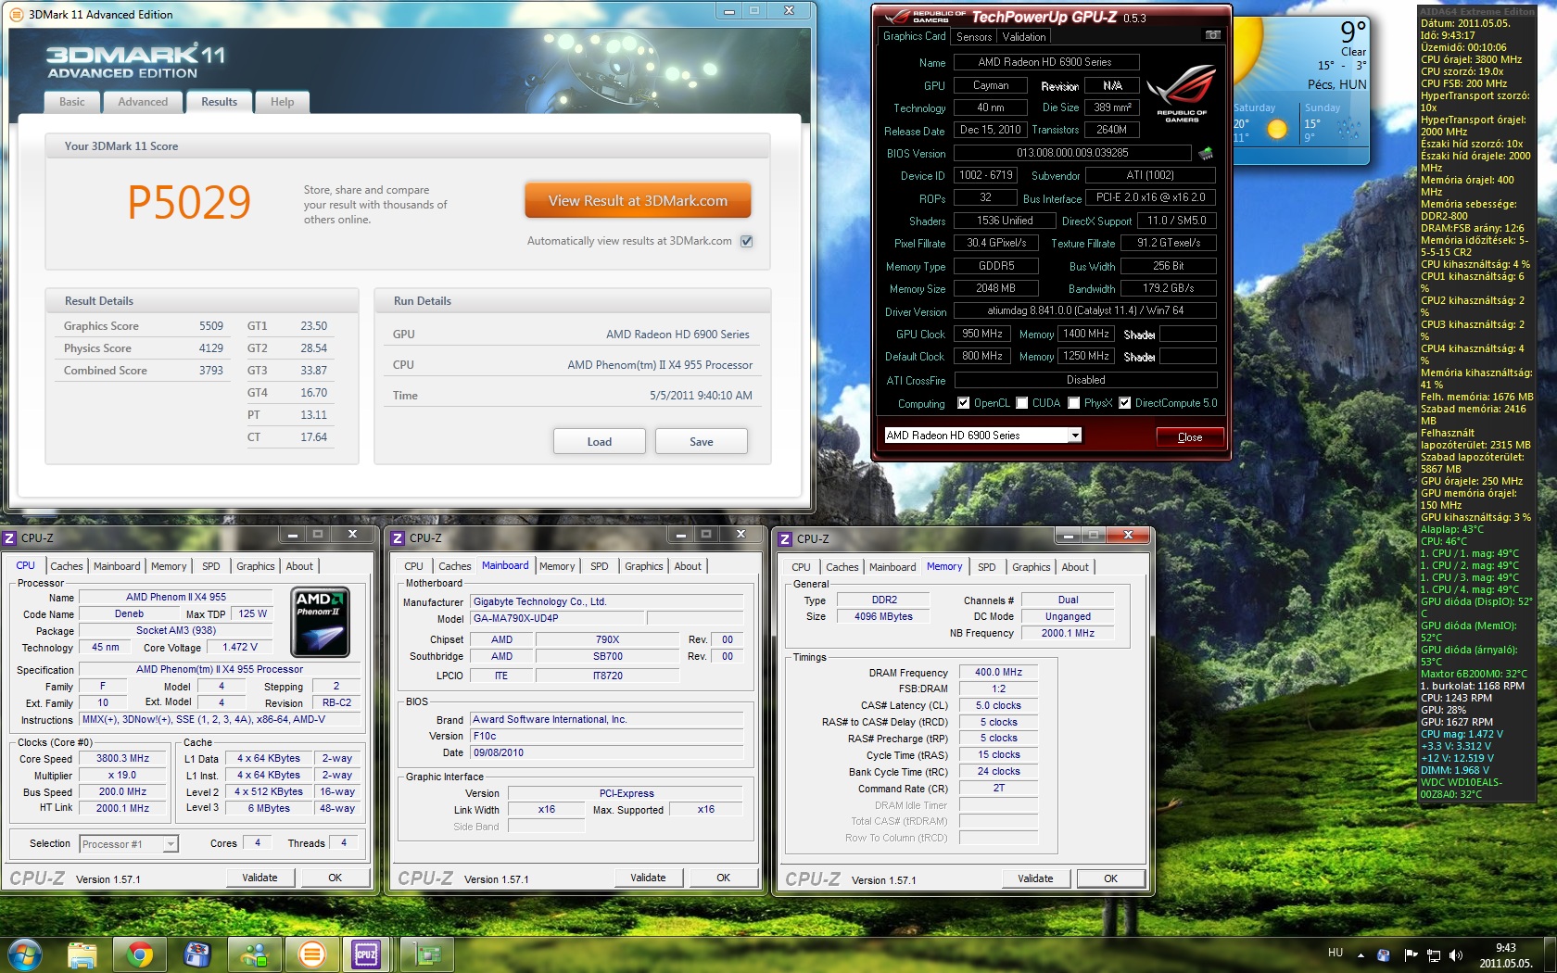
Task: Click View Result at 3DMark.com button
Action: click(x=638, y=201)
